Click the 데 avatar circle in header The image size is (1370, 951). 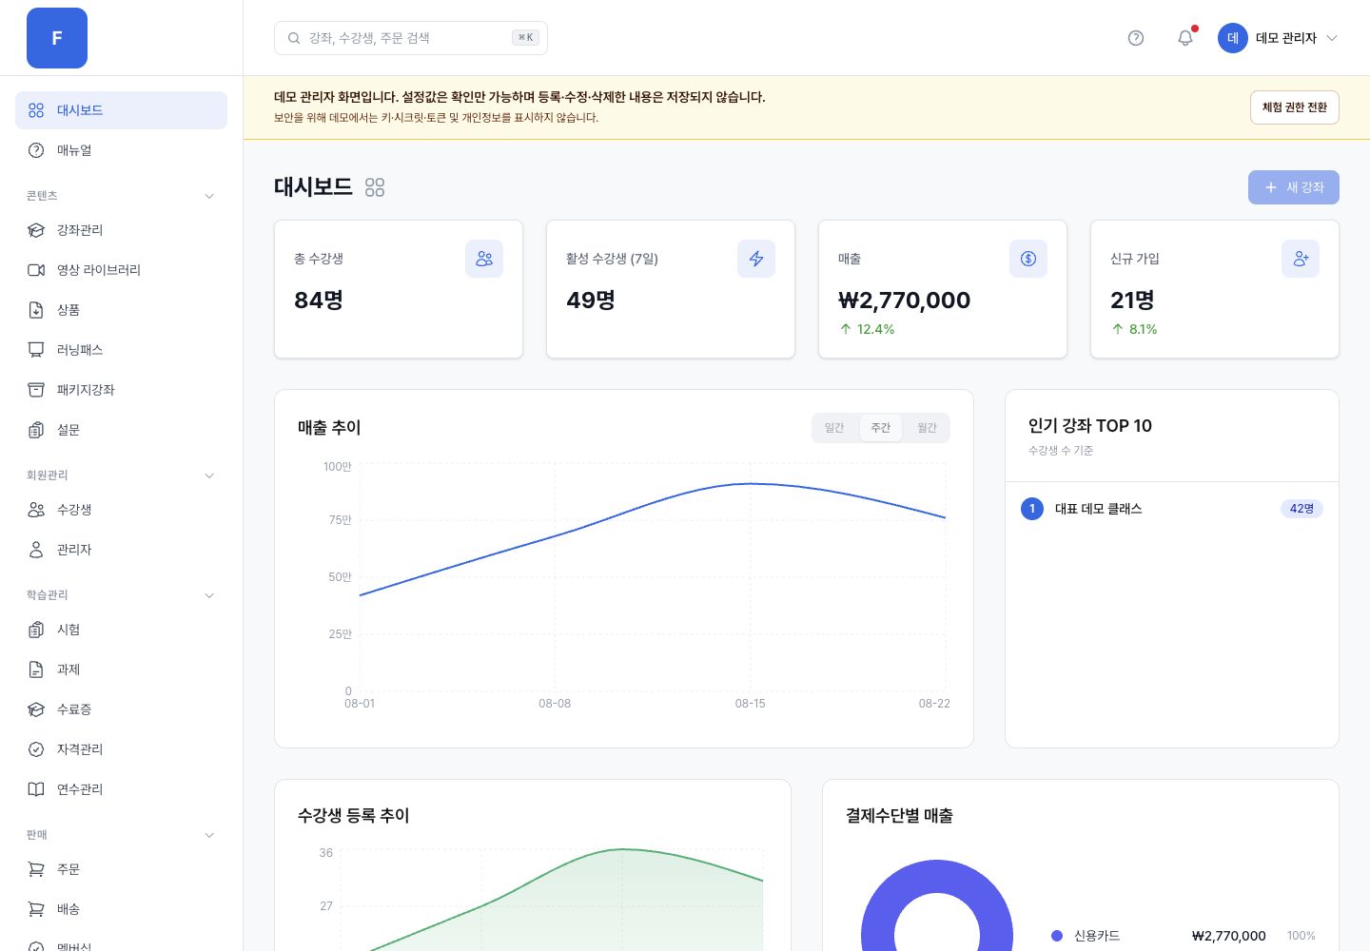tap(1233, 38)
